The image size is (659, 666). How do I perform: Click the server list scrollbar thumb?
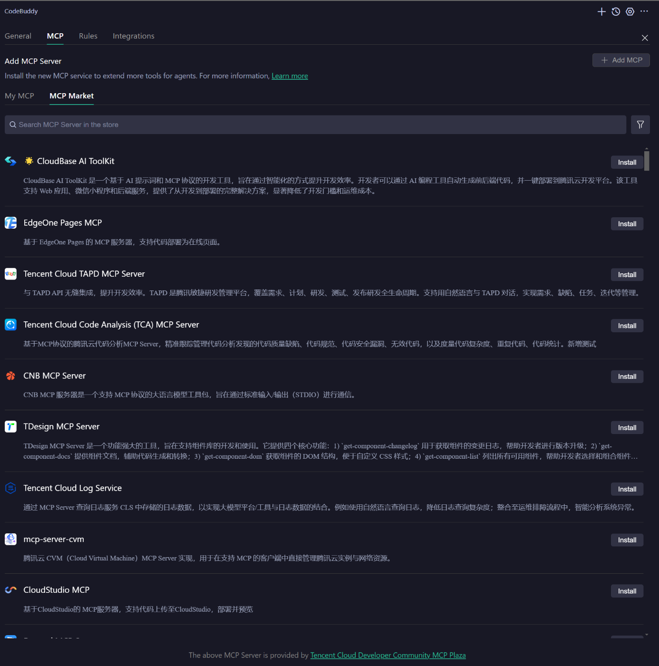click(647, 161)
